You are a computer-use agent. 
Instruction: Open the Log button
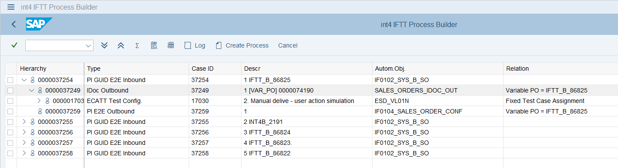click(195, 45)
